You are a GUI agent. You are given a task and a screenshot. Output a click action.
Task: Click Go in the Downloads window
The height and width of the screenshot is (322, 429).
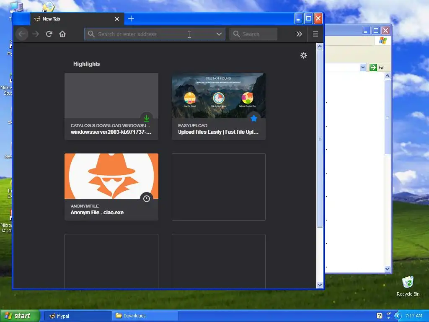(x=377, y=68)
